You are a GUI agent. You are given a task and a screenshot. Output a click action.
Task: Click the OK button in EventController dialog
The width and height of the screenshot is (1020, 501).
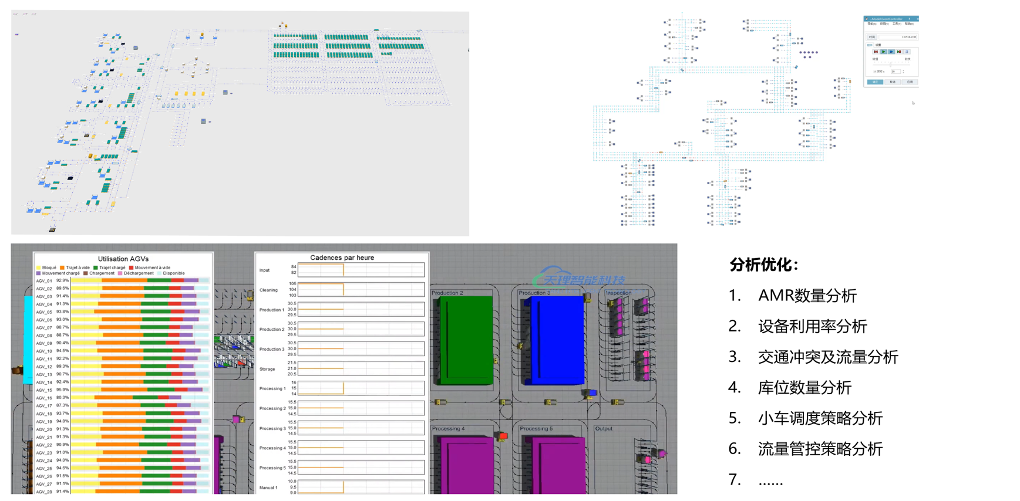point(875,82)
